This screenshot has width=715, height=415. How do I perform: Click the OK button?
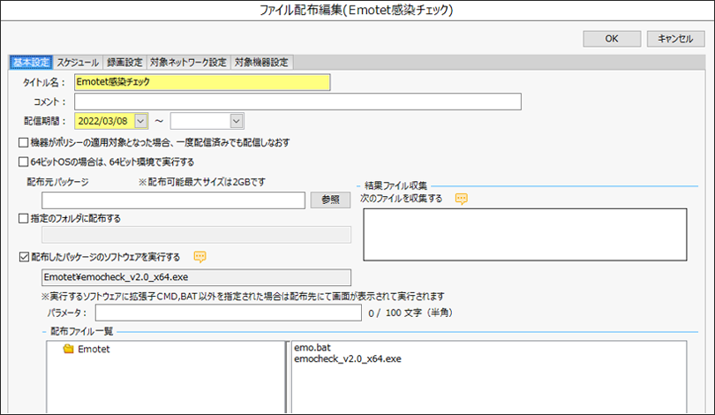click(612, 39)
